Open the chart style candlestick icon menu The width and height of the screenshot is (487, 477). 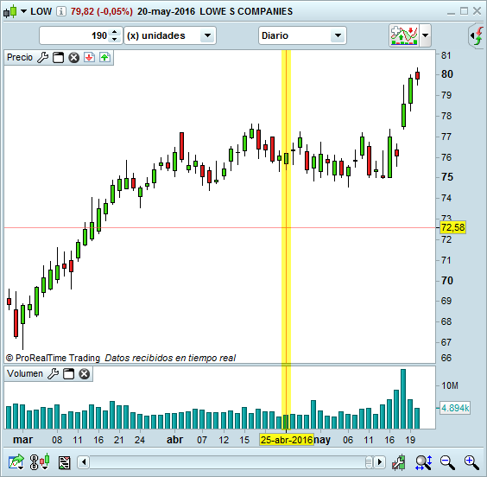(x=10, y=11)
